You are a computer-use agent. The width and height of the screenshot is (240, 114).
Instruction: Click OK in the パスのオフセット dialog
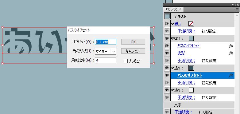pos(133,42)
